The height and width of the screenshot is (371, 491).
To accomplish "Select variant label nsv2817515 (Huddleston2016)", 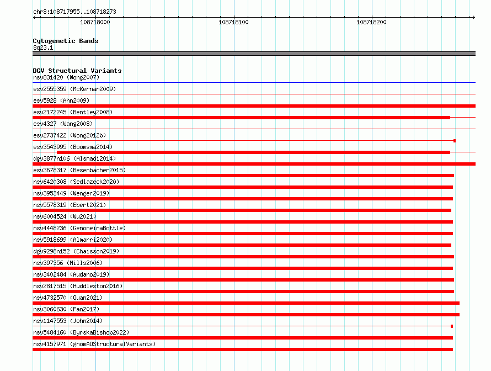I will (78, 286).
